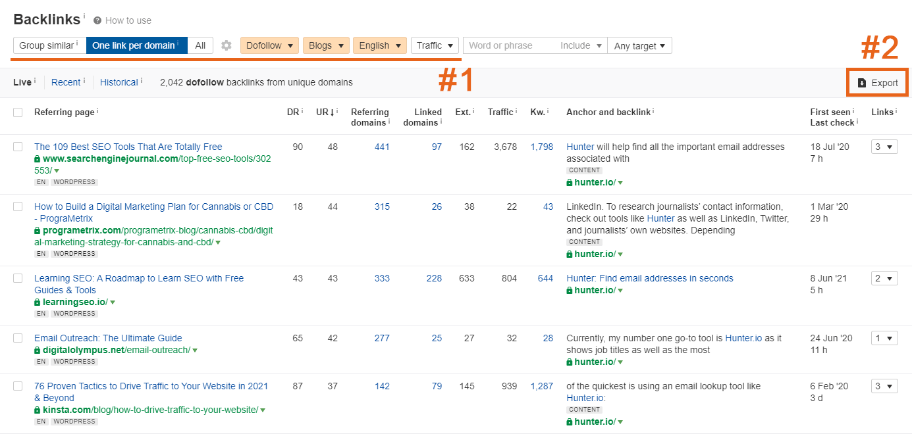912x434 pixels.
Task: Open the Blogs platform filter
Action: pos(326,45)
